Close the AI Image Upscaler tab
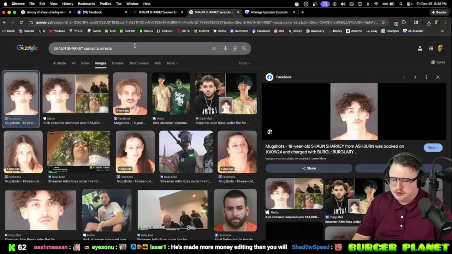This screenshot has width=452, height=254. [x=294, y=12]
